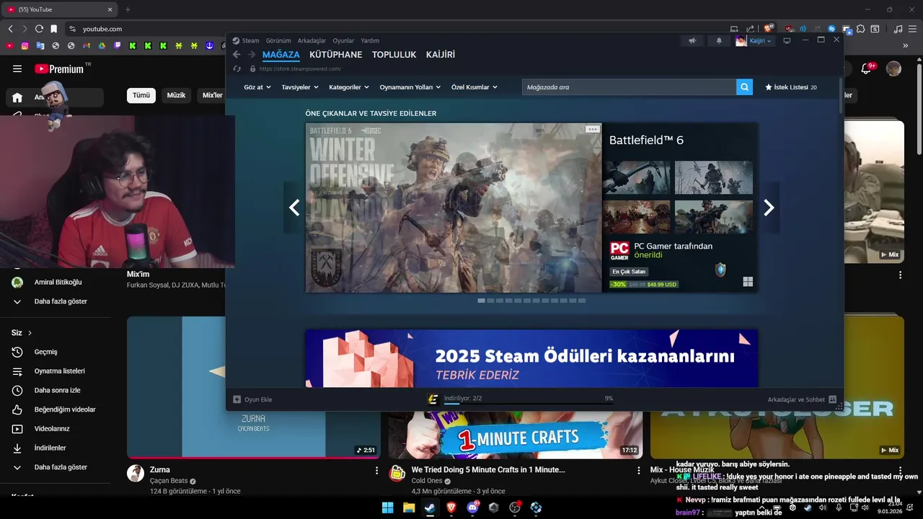Open İstek Listesi wishlist link

[x=791, y=87]
